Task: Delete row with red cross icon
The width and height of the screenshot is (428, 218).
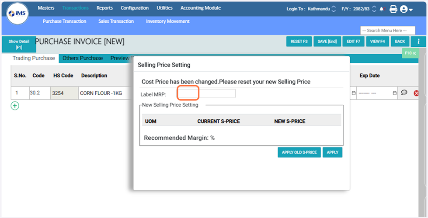Action: (416, 93)
